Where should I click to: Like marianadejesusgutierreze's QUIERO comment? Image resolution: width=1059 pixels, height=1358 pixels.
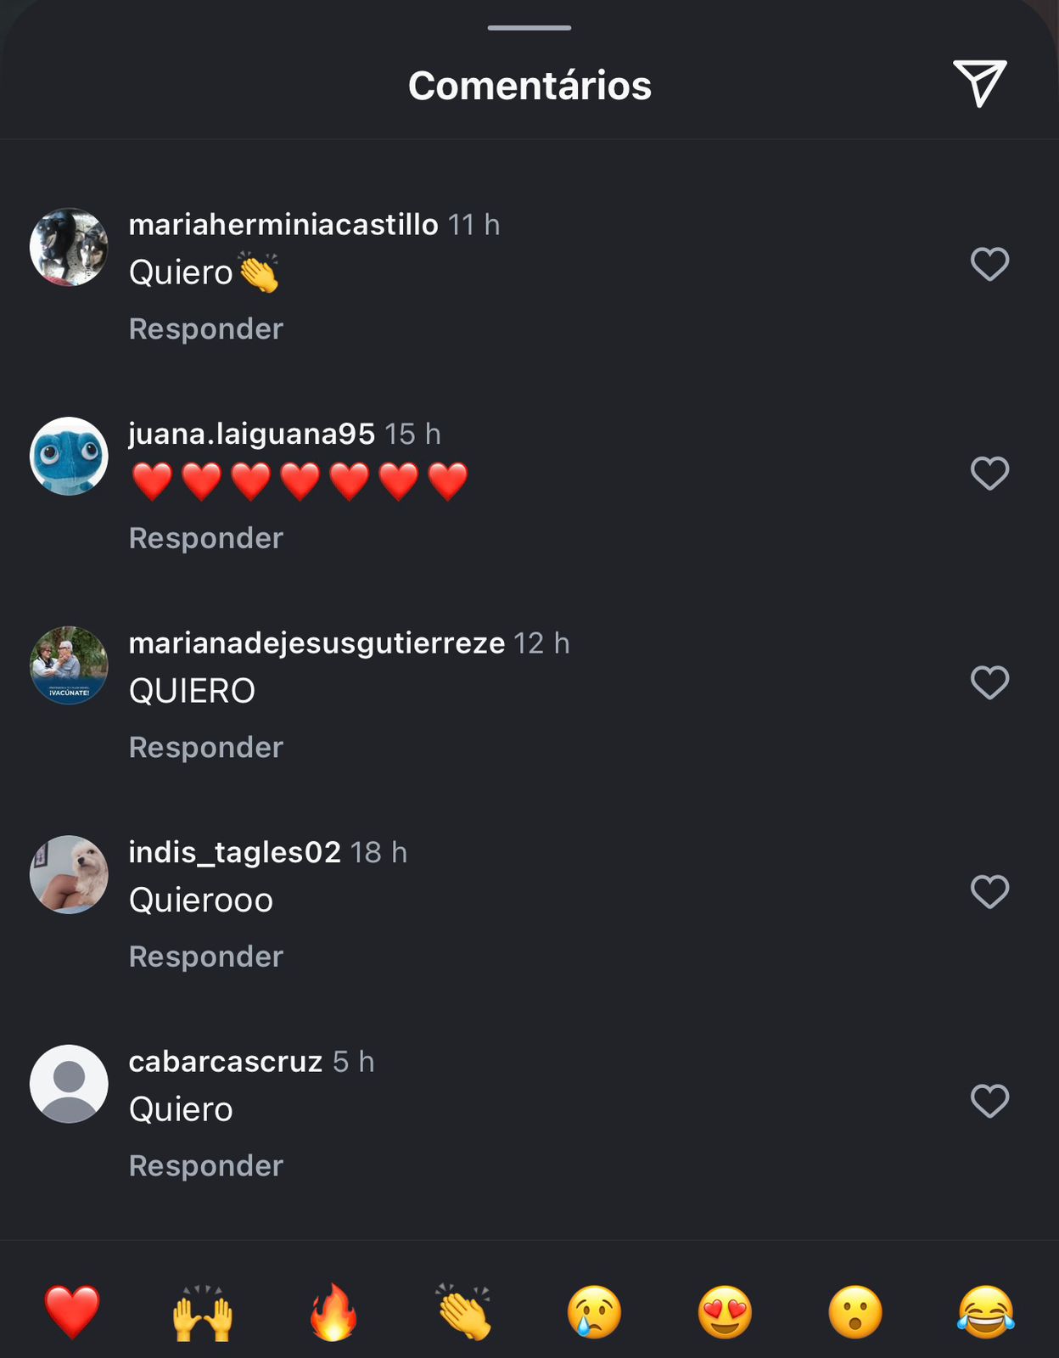tap(989, 682)
